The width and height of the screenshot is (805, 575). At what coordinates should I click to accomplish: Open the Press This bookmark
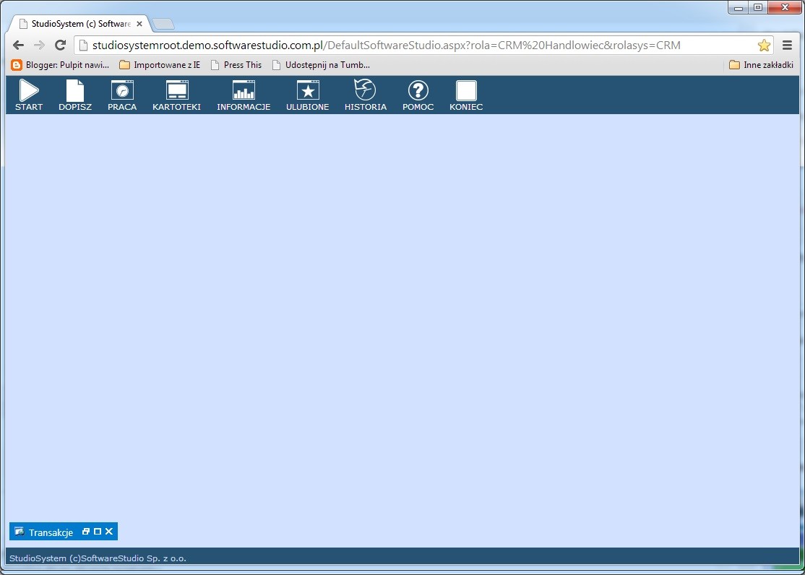236,65
